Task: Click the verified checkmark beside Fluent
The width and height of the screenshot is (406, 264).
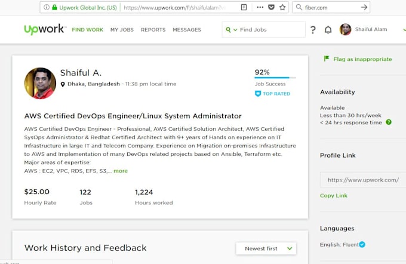Action: click(x=362, y=244)
